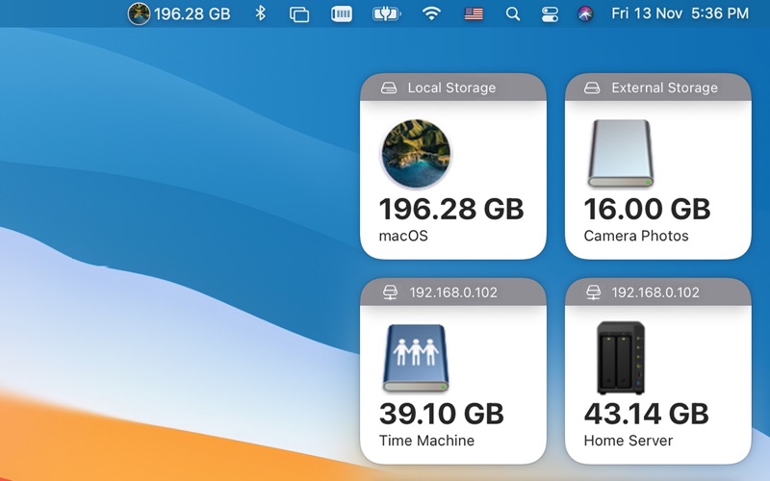Click the drive glyph beside Local Storage

click(389, 88)
